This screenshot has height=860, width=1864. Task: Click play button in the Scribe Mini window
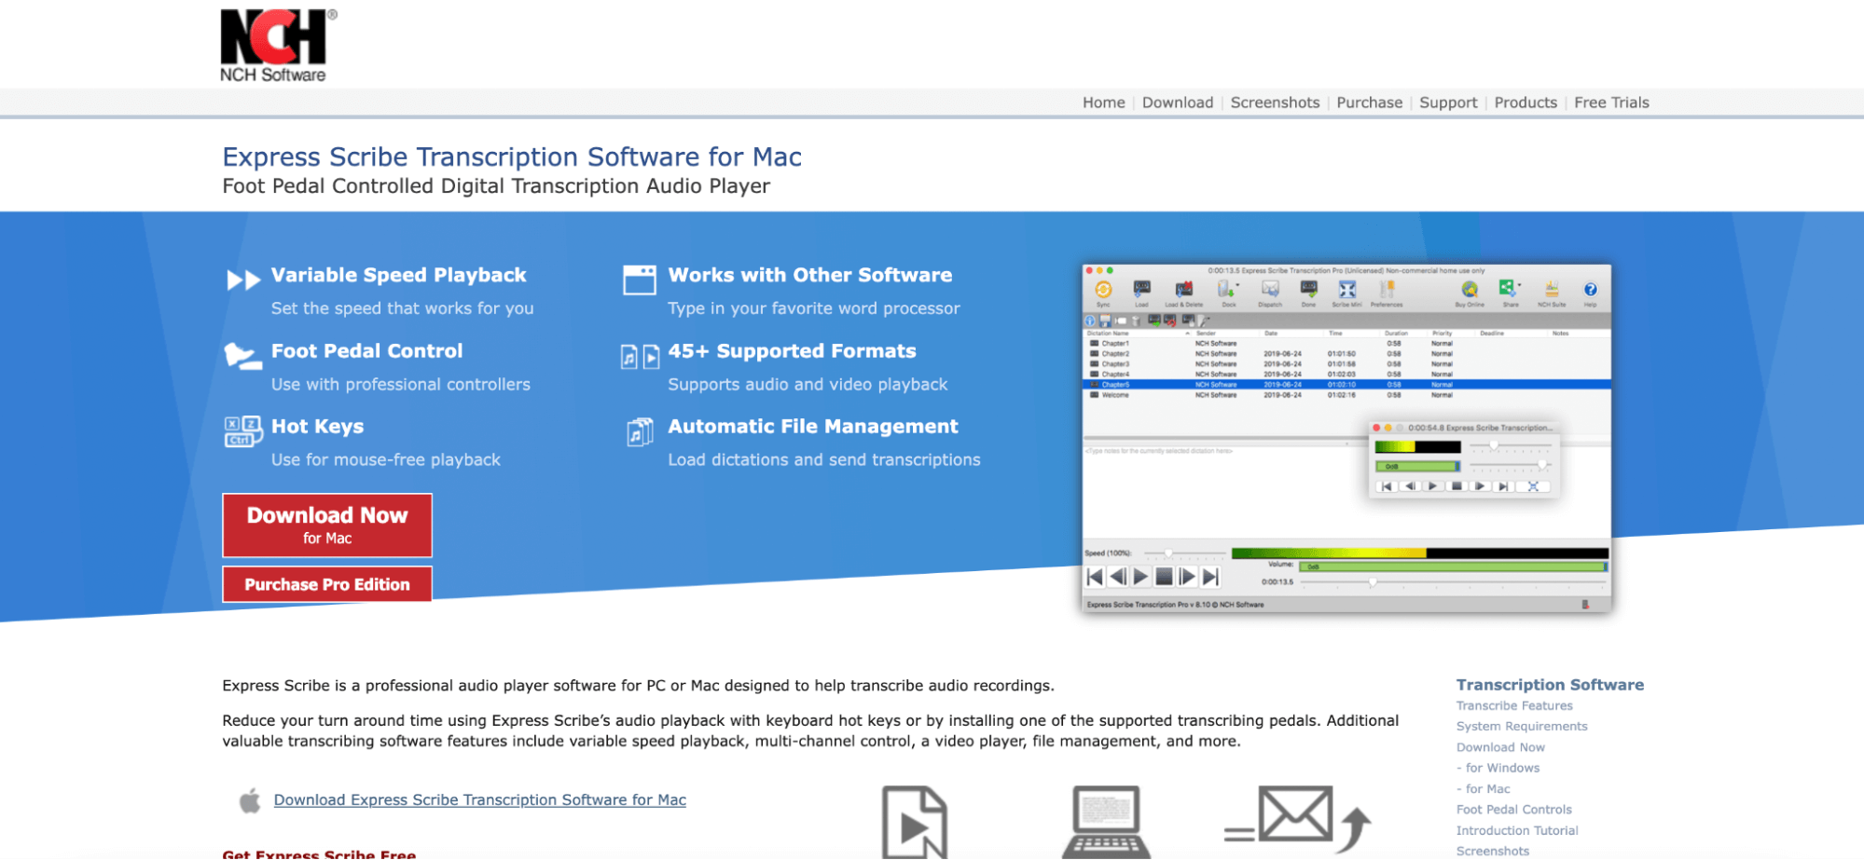tap(1433, 486)
